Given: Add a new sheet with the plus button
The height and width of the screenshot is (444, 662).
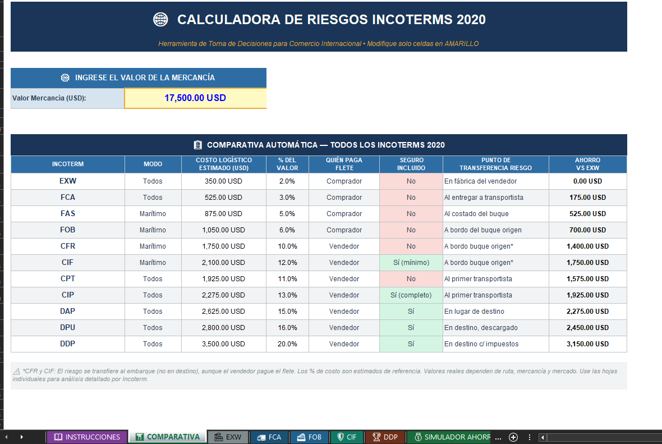Looking at the screenshot, I should 513,437.
